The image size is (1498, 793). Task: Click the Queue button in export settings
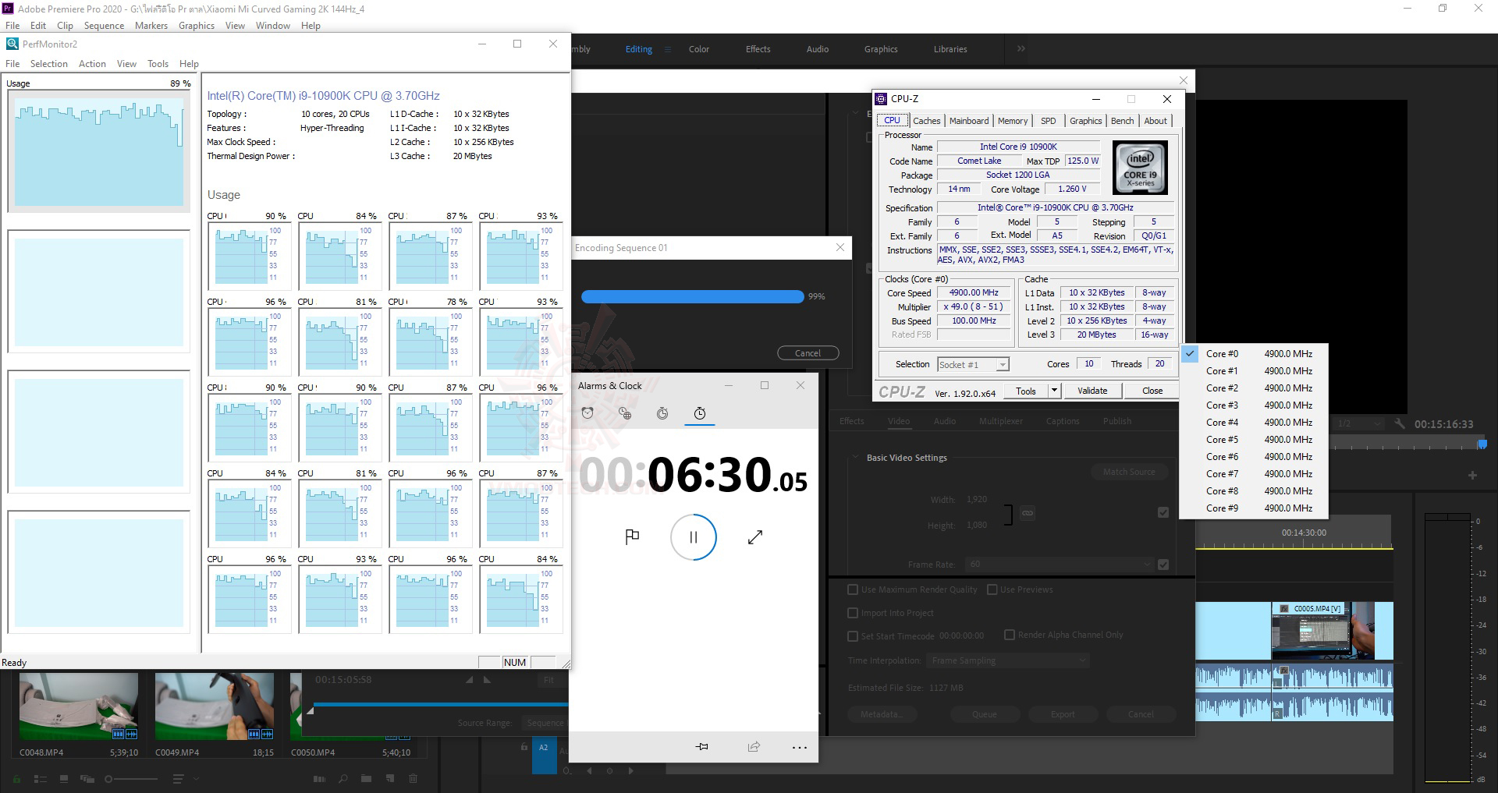985,714
